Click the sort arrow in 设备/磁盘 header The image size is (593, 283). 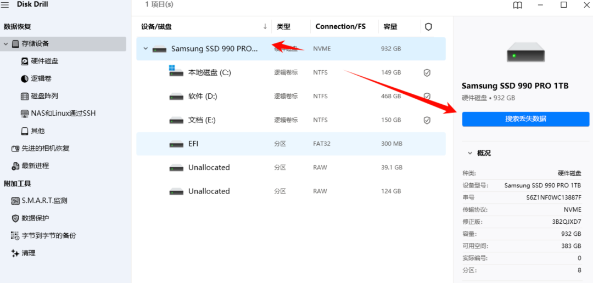click(x=265, y=26)
